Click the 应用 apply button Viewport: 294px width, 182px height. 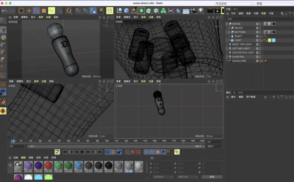pyautogui.click(x=212, y=177)
